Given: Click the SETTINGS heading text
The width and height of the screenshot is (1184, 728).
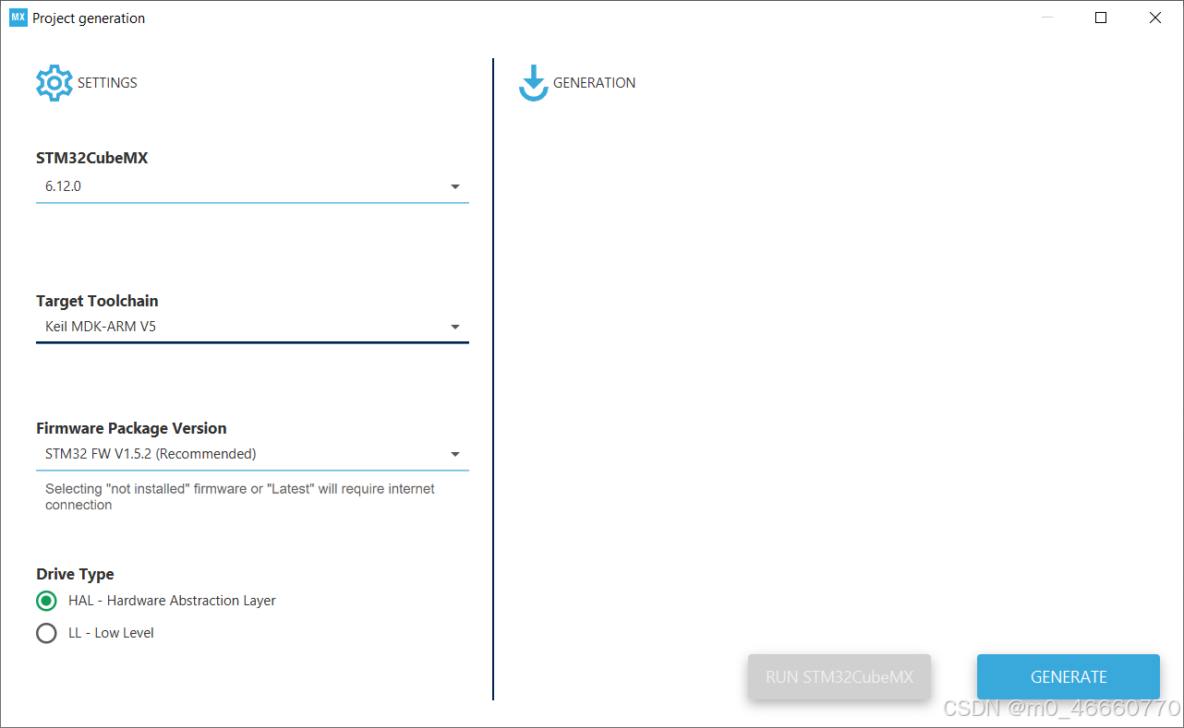Looking at the screenshot, I should point(107,83).
